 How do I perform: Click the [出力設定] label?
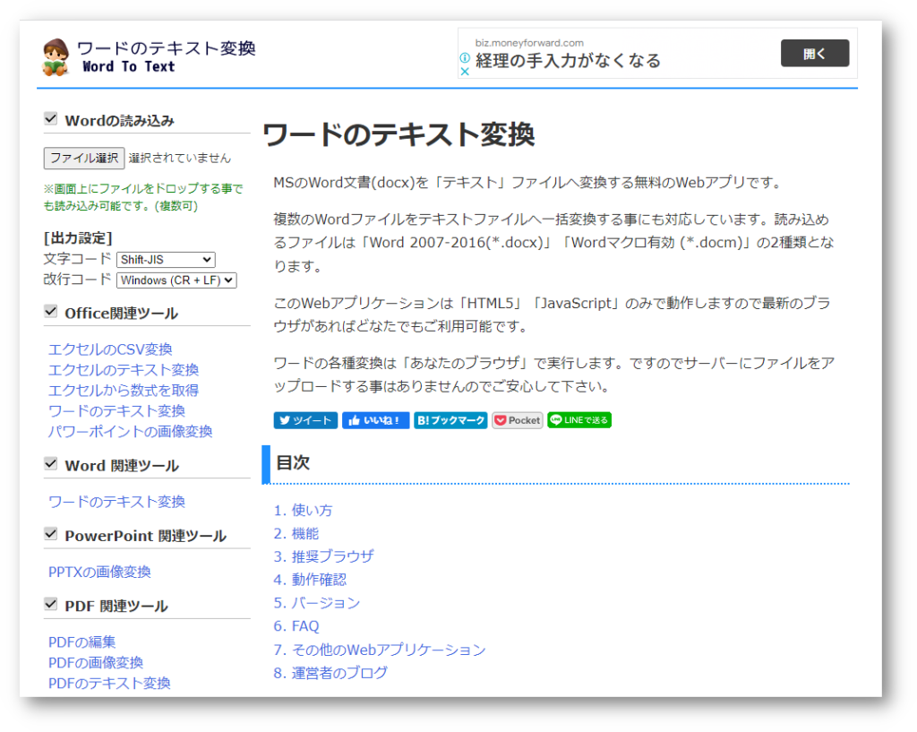click(78, 238)
